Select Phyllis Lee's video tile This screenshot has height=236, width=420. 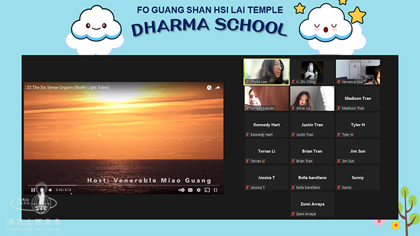(267, 72)
